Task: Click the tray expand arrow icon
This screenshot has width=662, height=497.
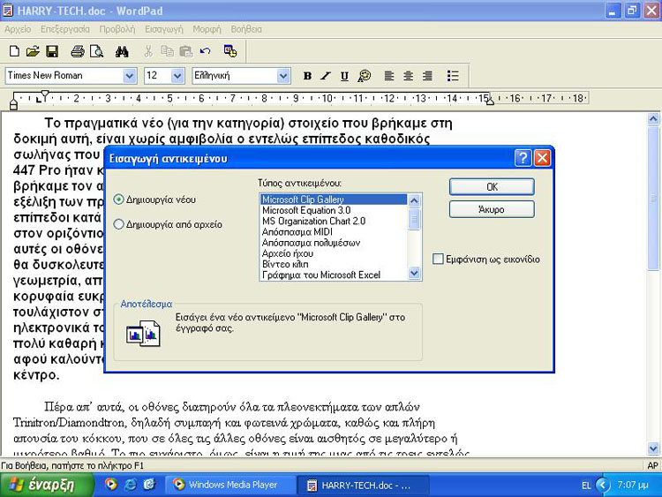Action: (x=603, y=485)
